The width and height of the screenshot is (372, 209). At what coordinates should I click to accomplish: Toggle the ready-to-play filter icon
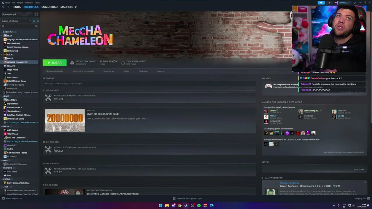point(37,21)
